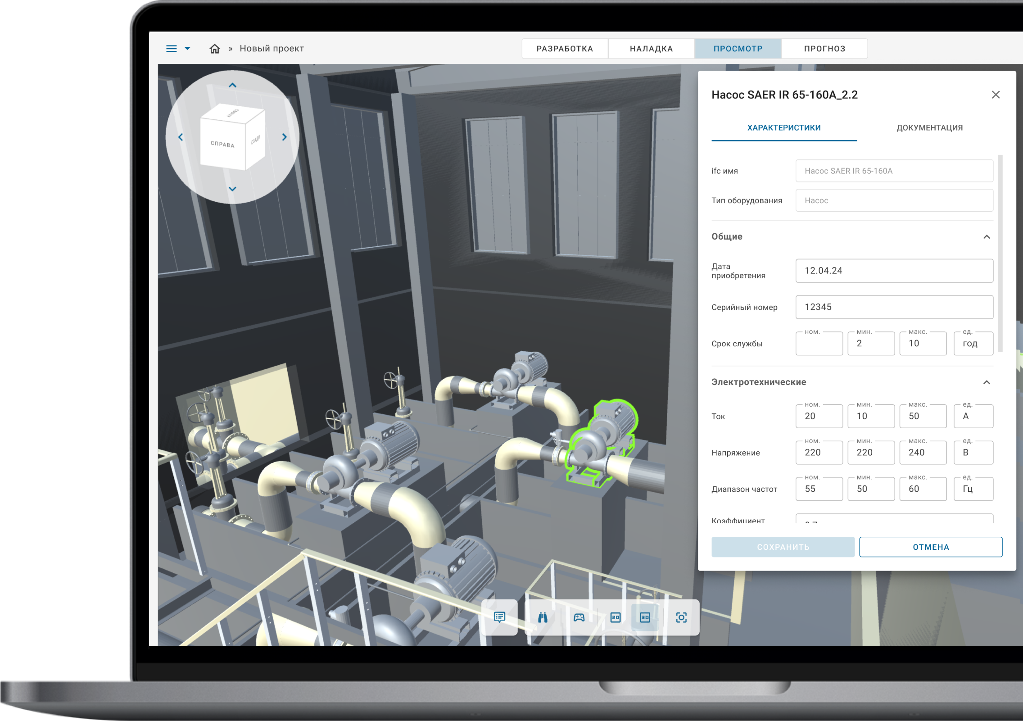Open the comments list icon
The image size is (1023, 721).
499,617
